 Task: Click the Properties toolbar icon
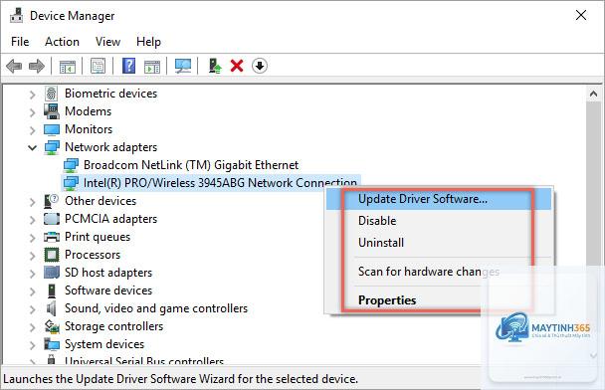(x=98, y=67)
